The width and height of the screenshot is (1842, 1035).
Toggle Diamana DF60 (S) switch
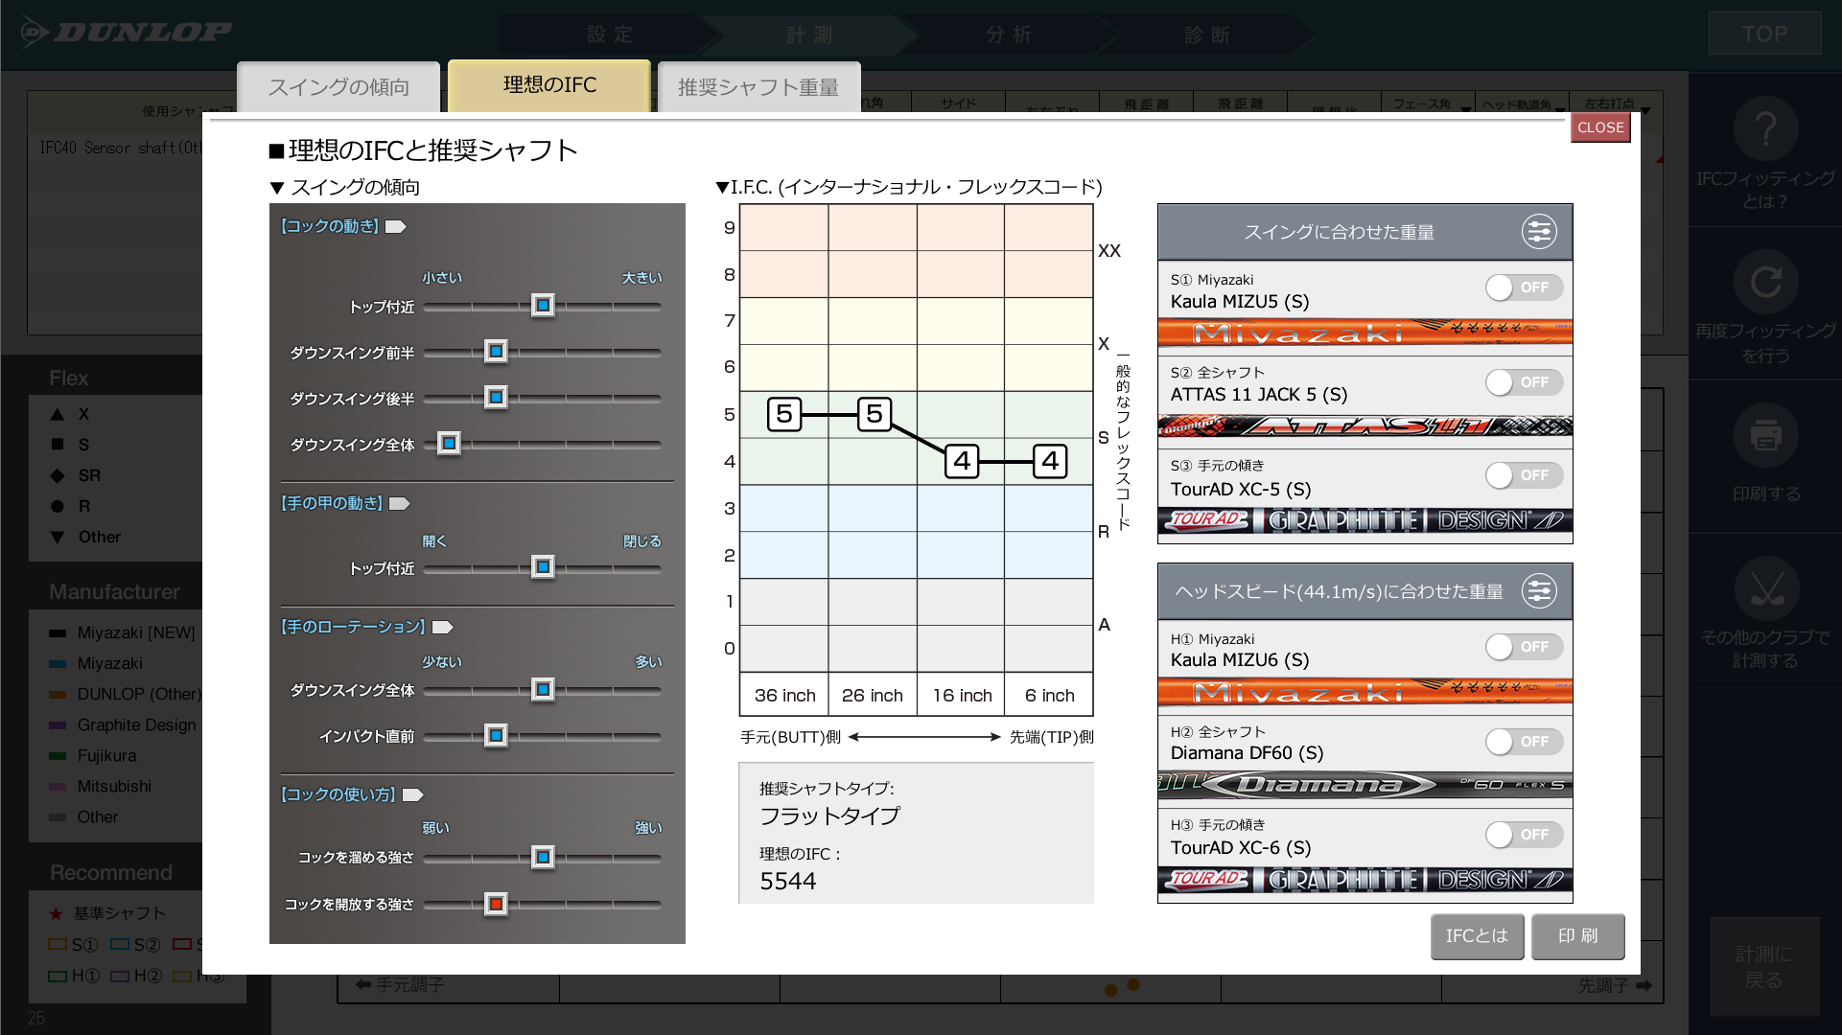click(x=1524, y=742)
